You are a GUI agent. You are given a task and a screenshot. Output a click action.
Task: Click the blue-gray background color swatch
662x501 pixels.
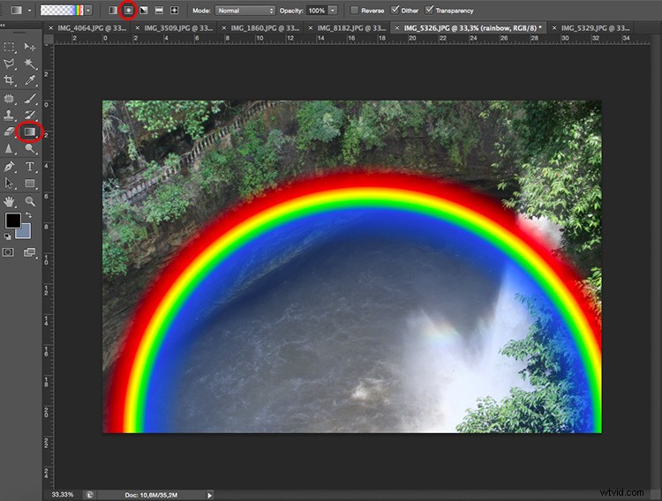tap(26, 231)
